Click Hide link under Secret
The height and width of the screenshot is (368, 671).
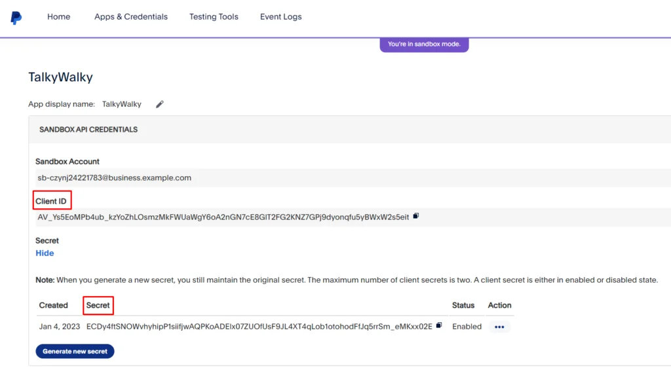45,253
